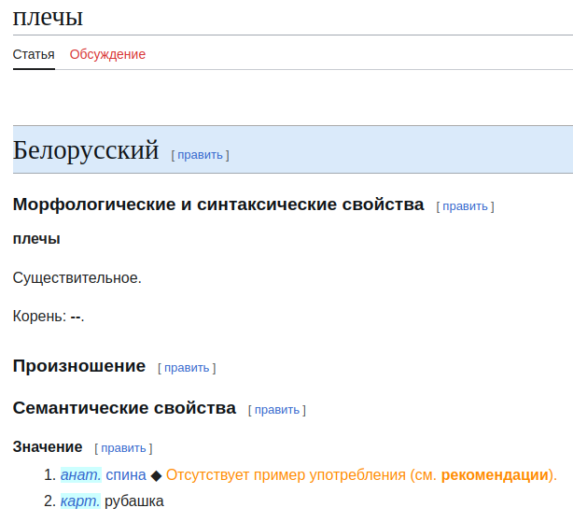Click the Произношение heading
This screenshot has width=573, height=522.
(x=79, y=366)
